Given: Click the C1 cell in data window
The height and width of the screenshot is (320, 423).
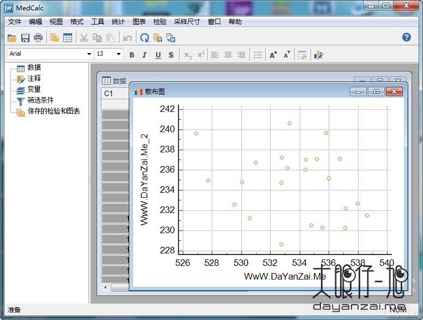Looking at the screenshot, I should [x=115, y=93].
